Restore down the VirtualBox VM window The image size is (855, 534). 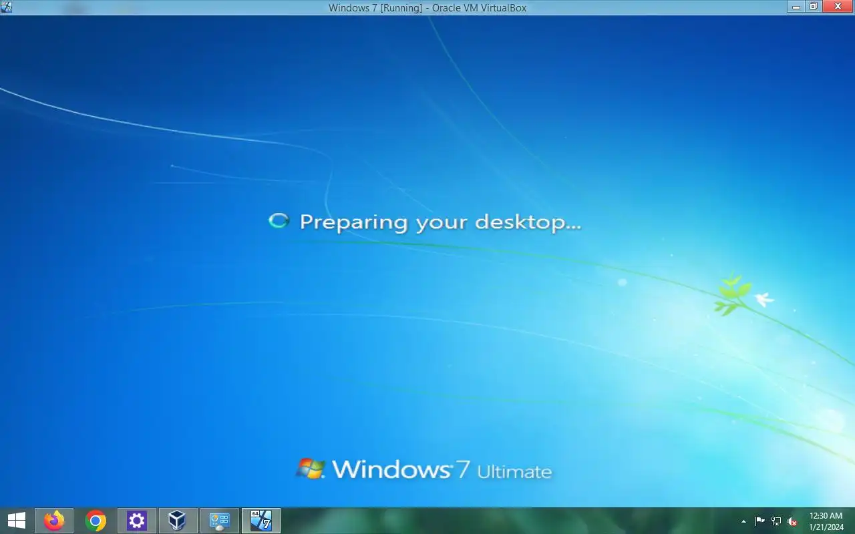tap(814, 7)
